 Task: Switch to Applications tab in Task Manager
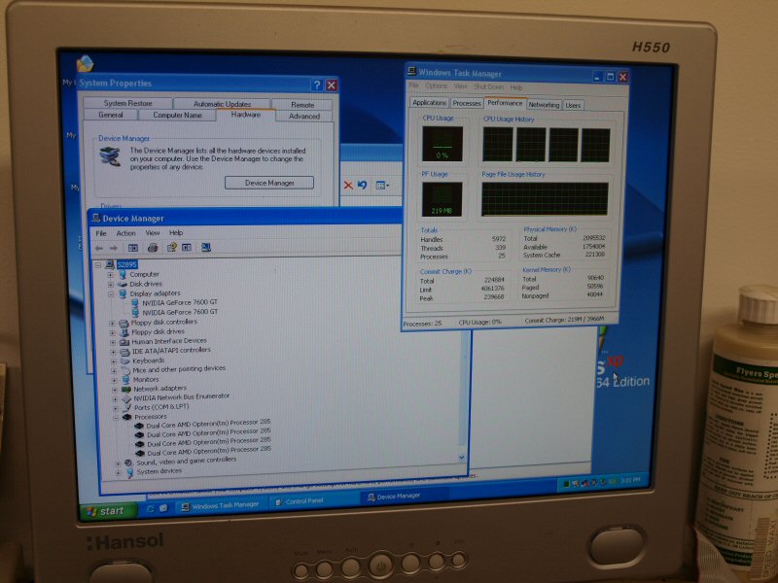tap(429, 103)
